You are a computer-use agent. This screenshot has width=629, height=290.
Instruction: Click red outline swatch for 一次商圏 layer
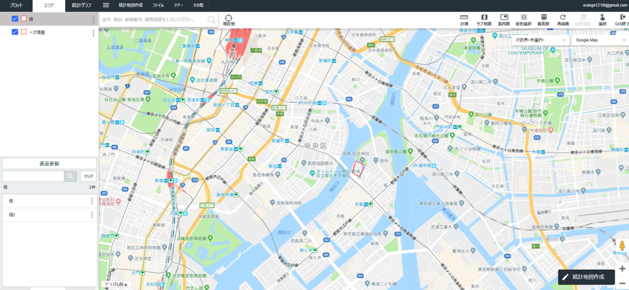point(24,32)
